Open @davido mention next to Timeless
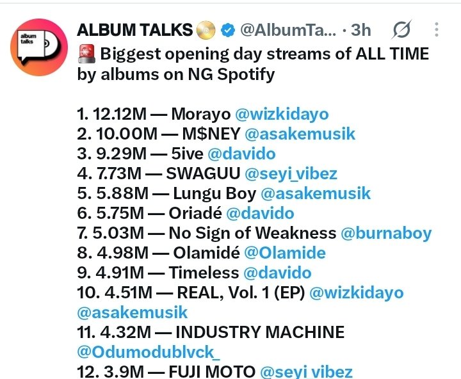The image size is (461, 379). pos(277,273)
